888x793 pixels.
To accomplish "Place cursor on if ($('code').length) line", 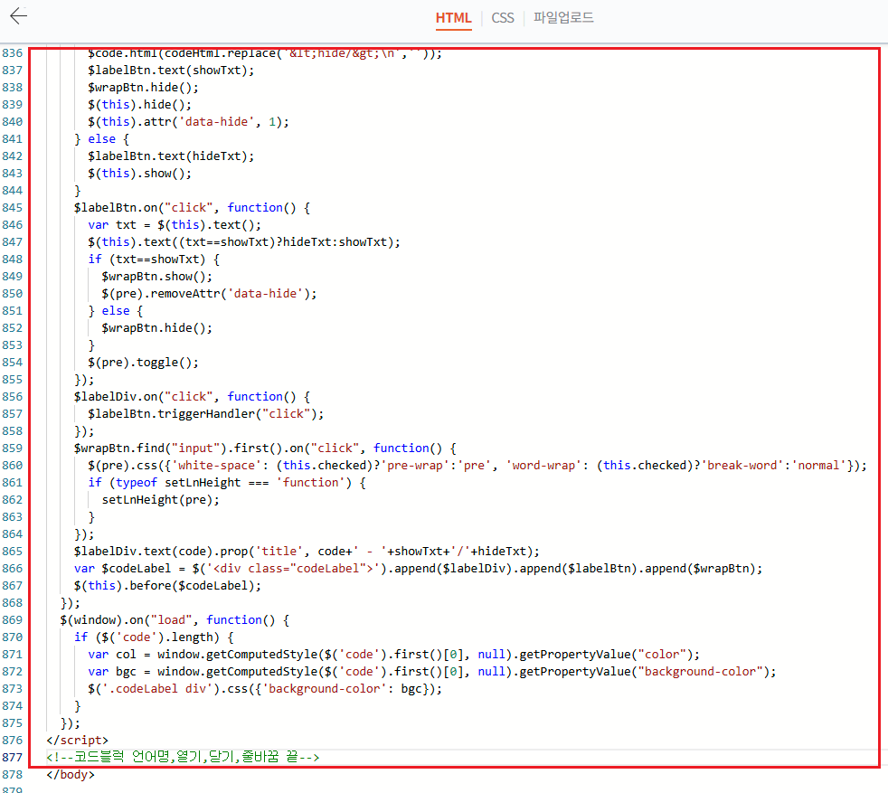I will point(154,637).
